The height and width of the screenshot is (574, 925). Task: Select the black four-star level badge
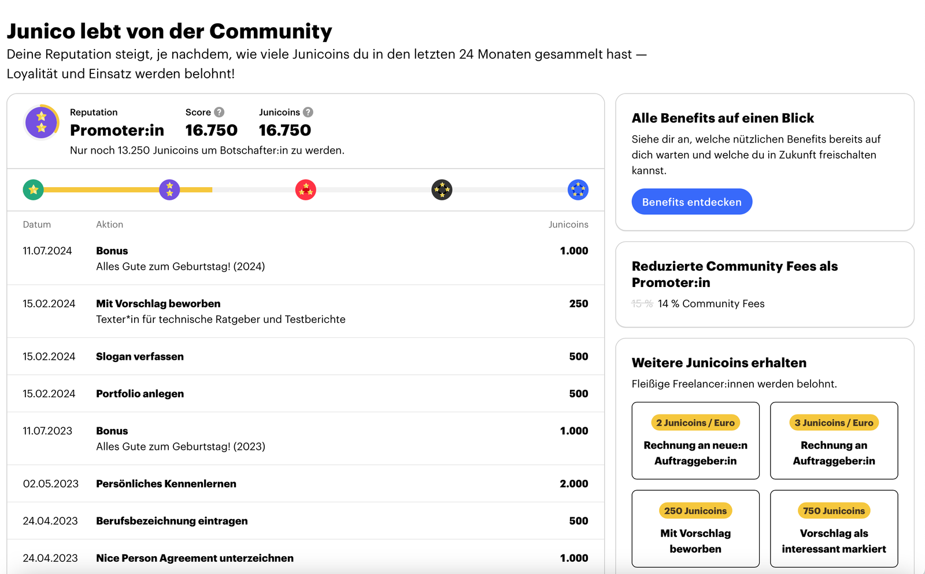pyautogui.click(x=442, y=189)
